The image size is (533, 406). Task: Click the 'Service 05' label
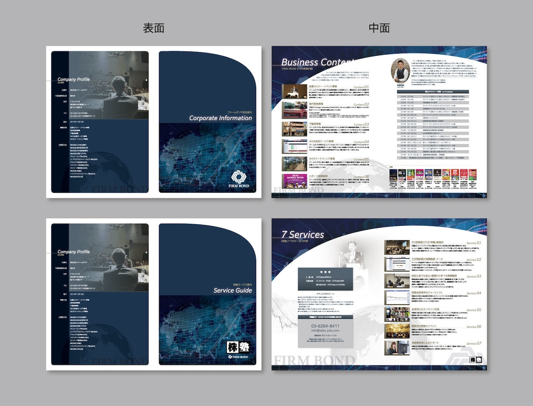point(474,310)
